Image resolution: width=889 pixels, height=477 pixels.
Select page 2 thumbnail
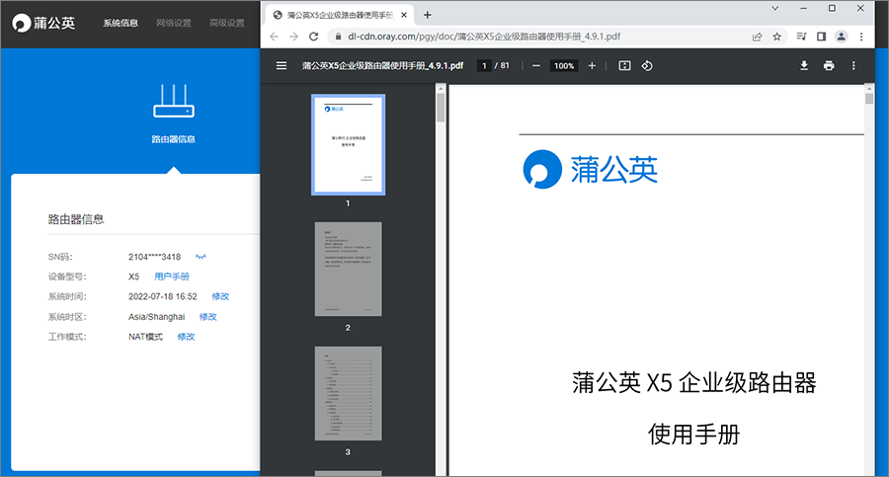click(x=348, y=269)
